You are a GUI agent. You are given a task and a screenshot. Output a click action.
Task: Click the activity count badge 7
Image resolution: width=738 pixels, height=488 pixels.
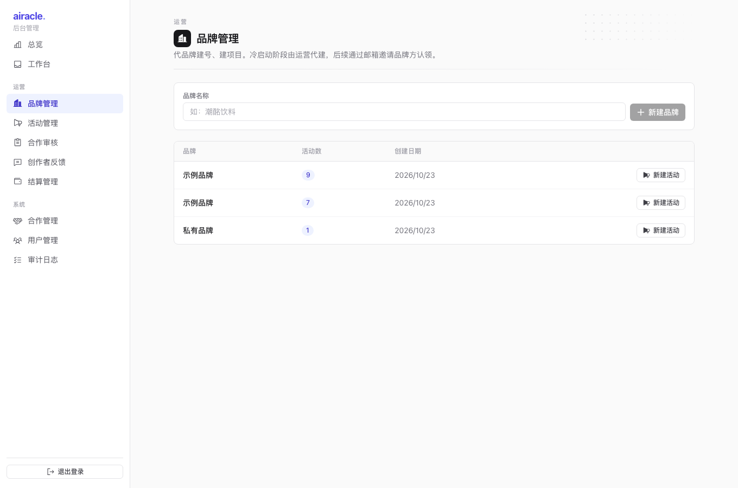point(308,203)
